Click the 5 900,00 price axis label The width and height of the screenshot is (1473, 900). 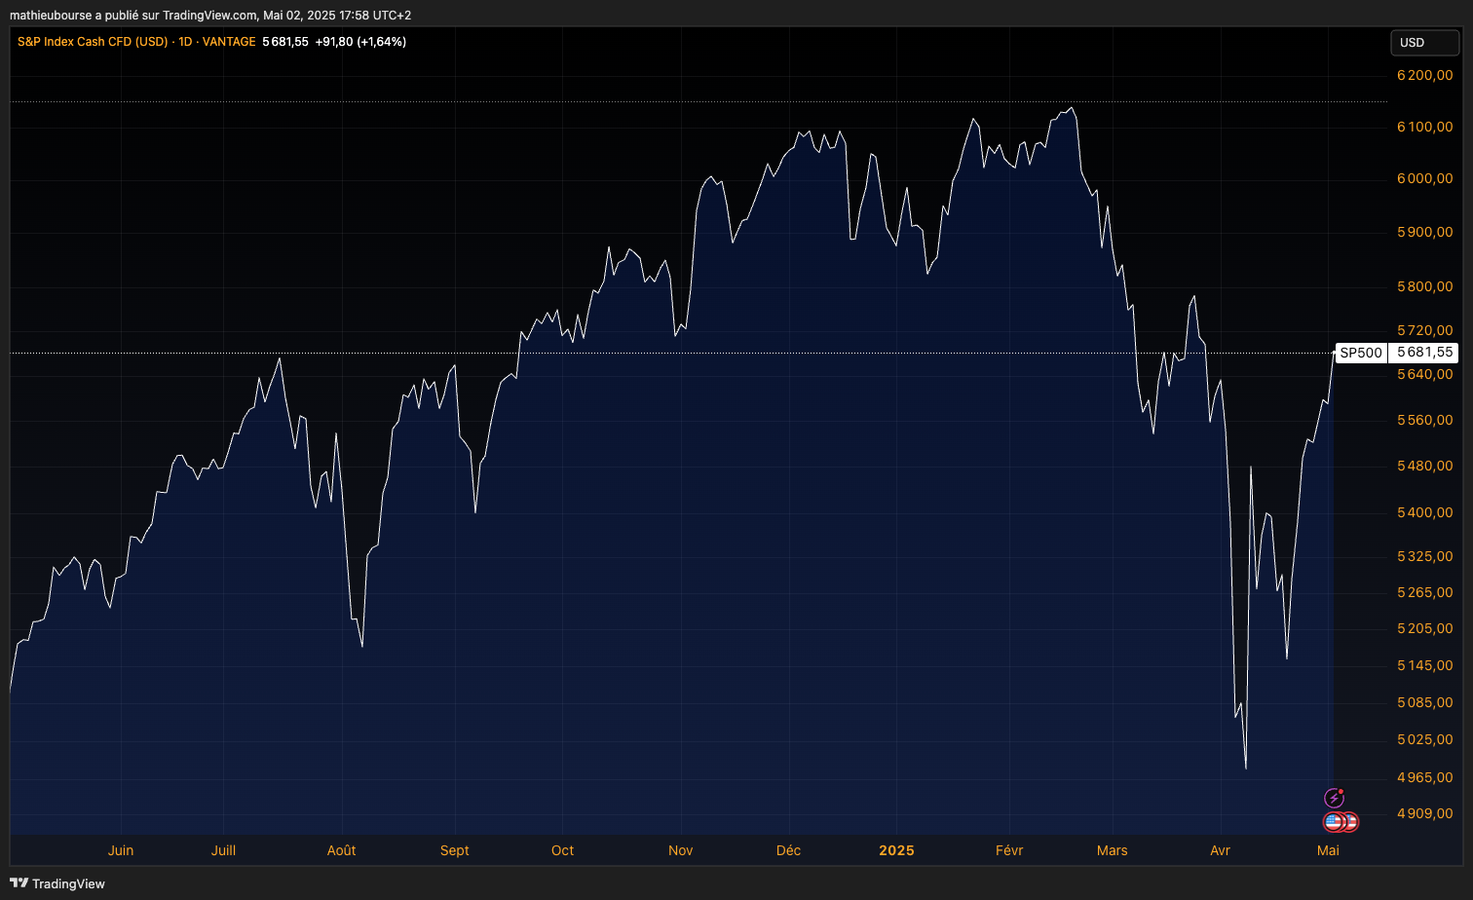tap(1424, 232)
